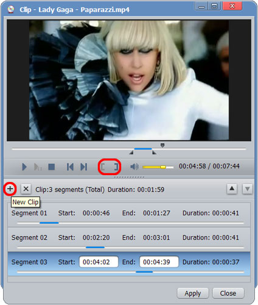This screenshot has width=258, height=305.
Task: Stop the video playback
Action: click(52, 167)
